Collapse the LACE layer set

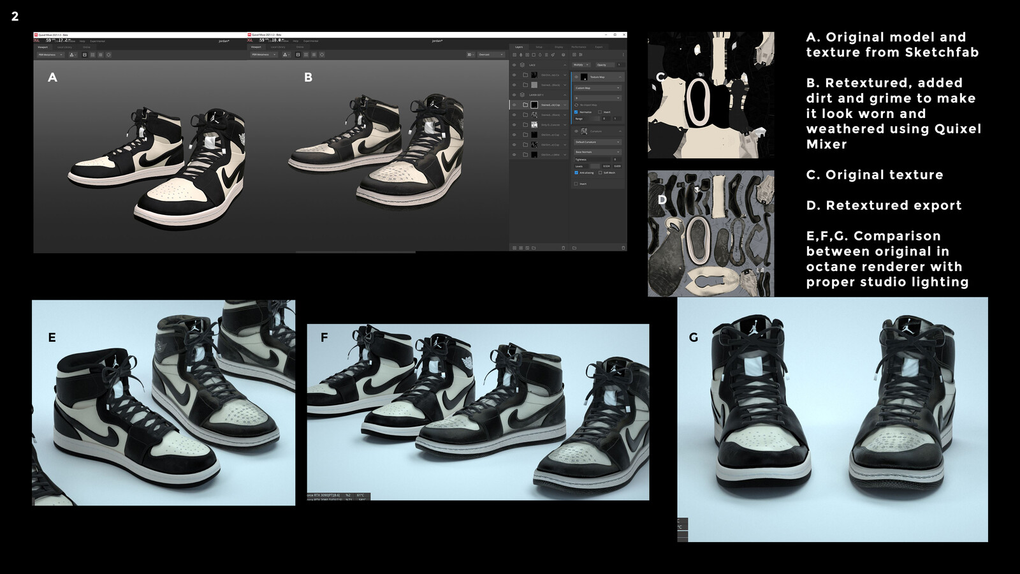pos(565,65)
